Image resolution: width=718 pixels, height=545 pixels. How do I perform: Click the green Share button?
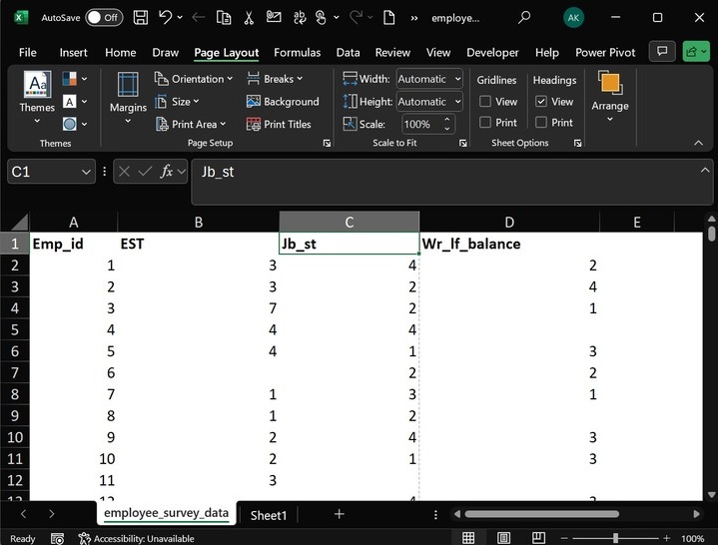[x=696, y=51]
